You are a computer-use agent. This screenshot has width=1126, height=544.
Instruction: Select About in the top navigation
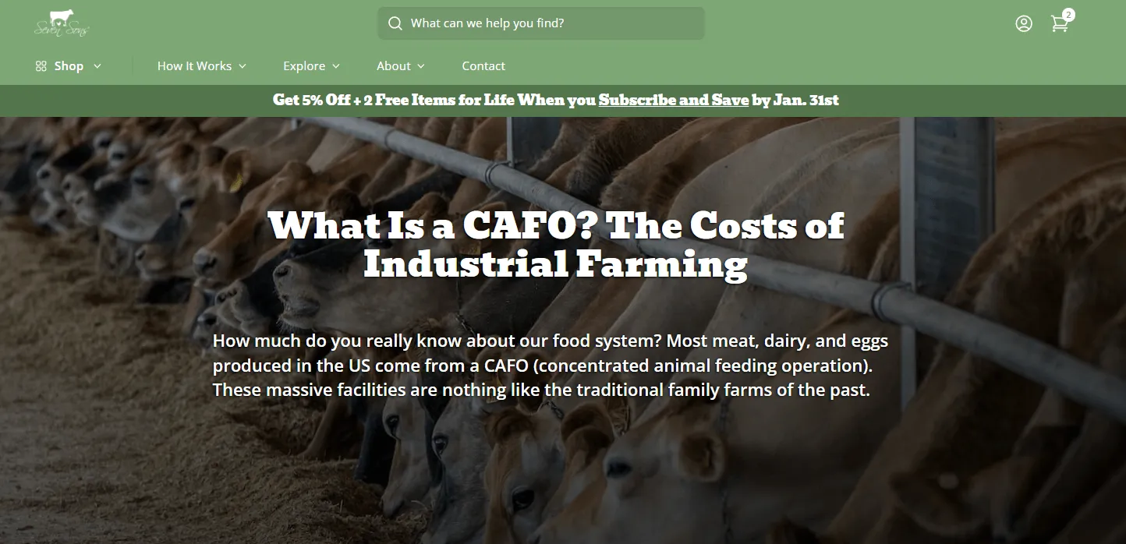[x=394, y=66]
